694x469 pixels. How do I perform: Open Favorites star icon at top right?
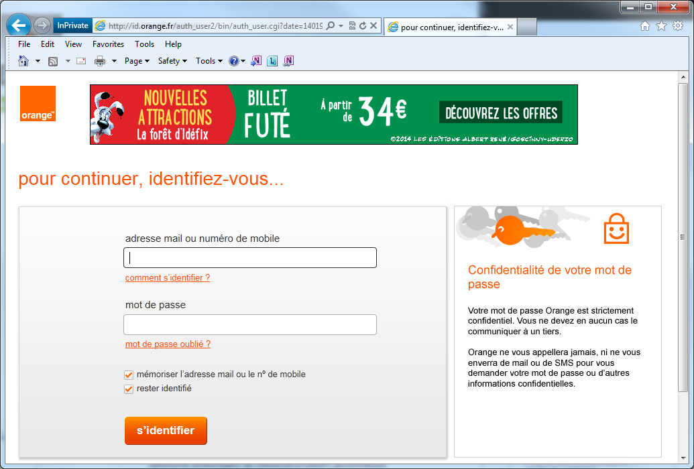(x=661, y=26)
